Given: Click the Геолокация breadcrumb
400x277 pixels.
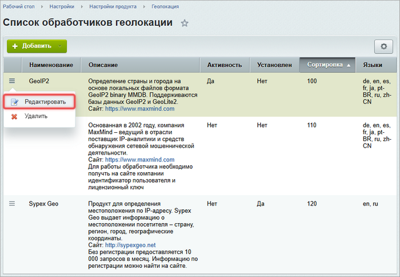Looking at the screenshot, I should click(165, 6).
